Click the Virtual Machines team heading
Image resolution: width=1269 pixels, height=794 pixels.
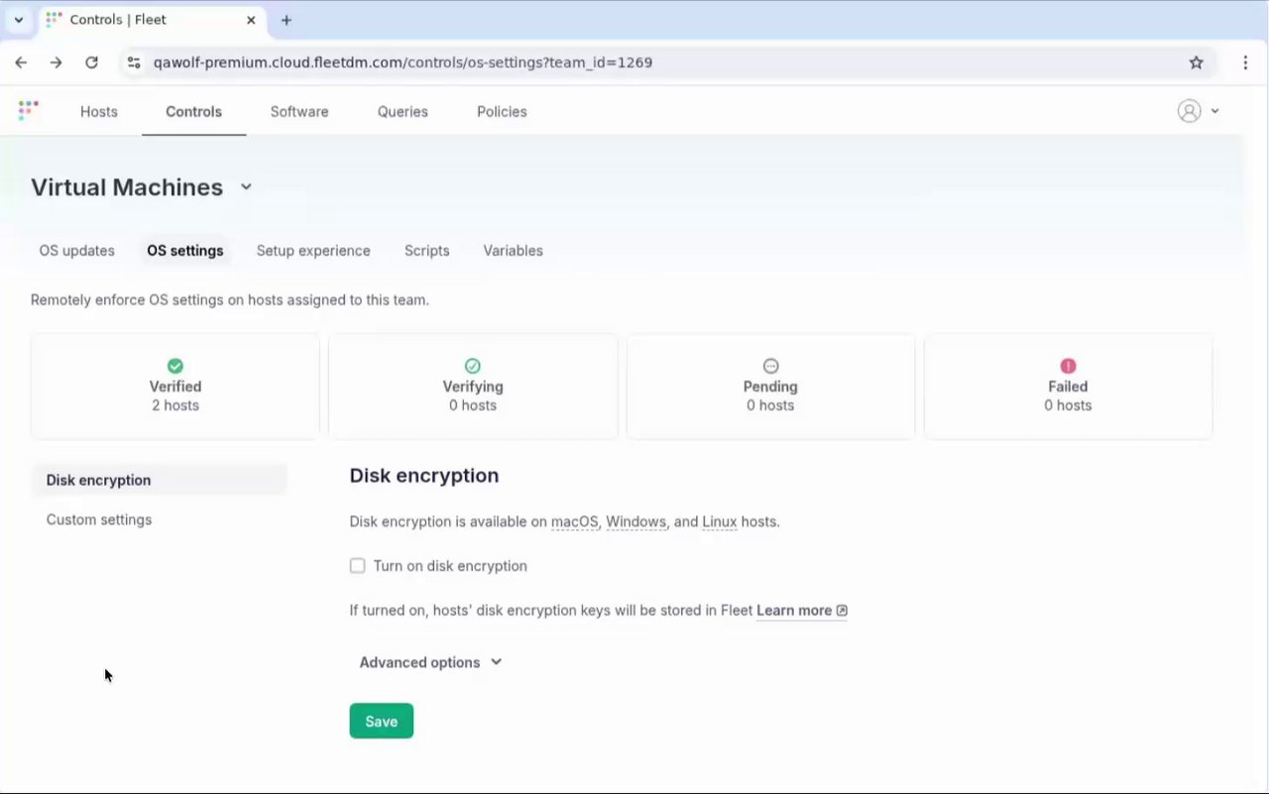point(127,187)
